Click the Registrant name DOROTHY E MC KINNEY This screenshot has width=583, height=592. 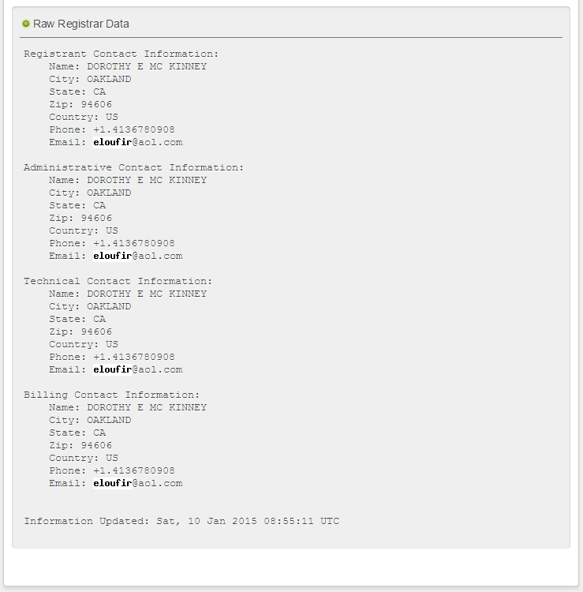[147, 66]
